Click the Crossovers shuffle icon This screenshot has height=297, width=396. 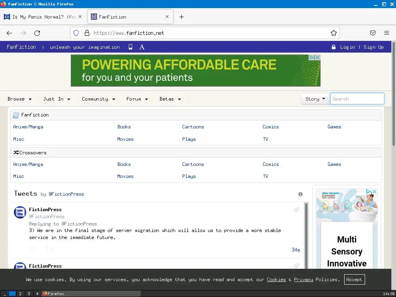coord(16,152)
